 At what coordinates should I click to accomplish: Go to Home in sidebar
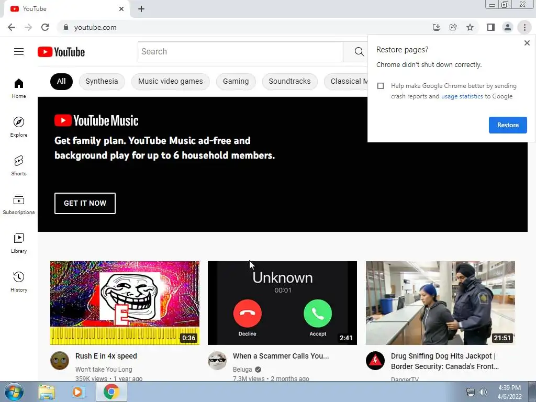pos(19,88)
